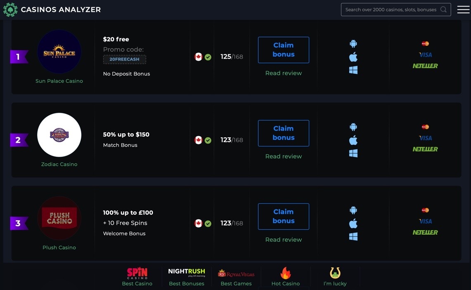Click the Plush Casino '123/168' rating score
The image size is (471, 290).
(x=232, y=223)
